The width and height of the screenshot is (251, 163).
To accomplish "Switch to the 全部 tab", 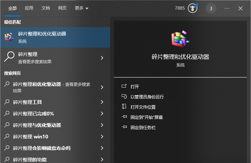I will (12, 8).
